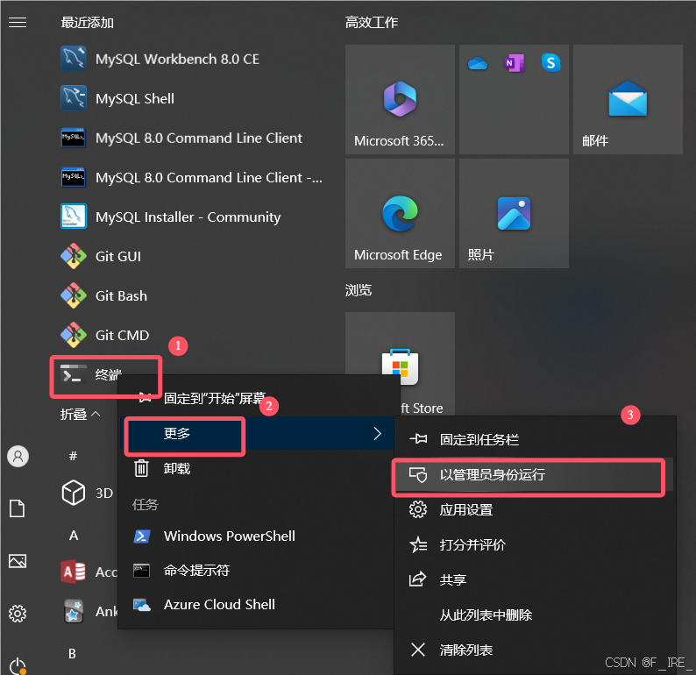696x675 pixels.
Task: Open the user account avatar icon
Action: coord(18,457)
